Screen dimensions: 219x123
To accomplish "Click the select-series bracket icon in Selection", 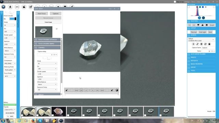I will tap(194, 25).
